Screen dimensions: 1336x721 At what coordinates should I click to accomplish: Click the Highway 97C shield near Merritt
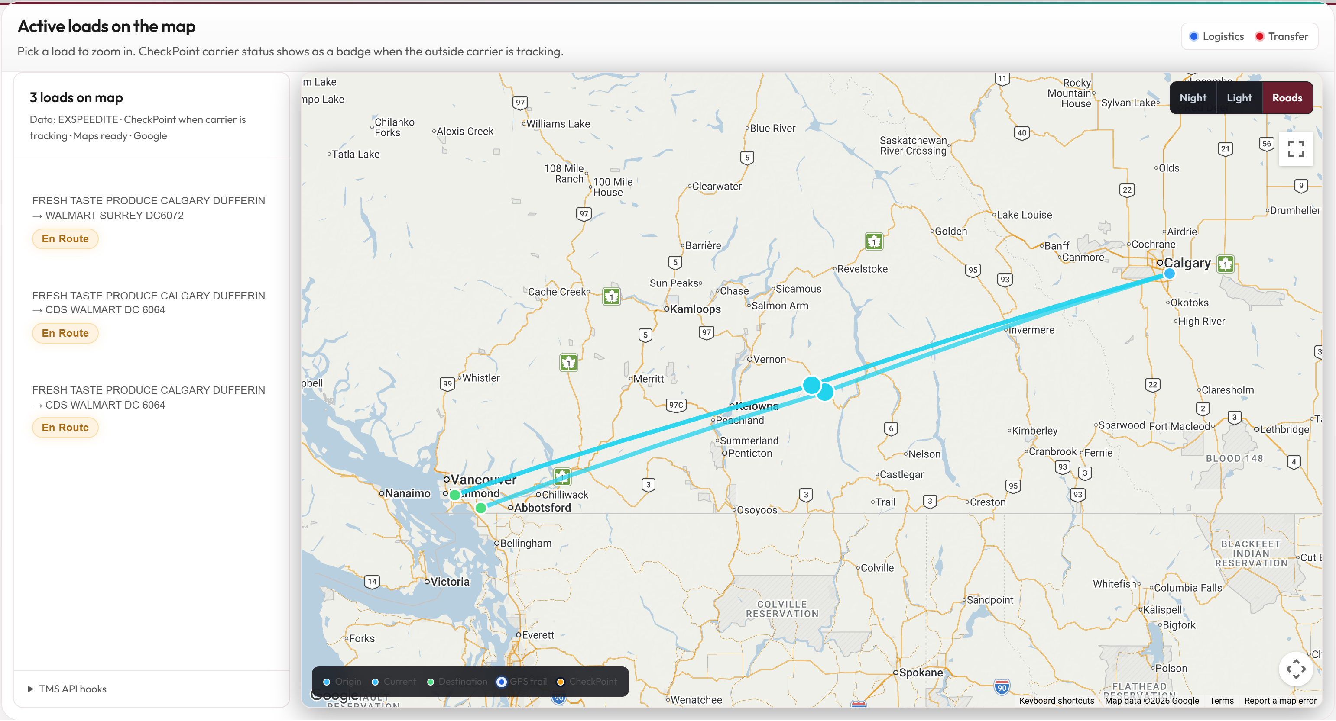click(676, 405)
